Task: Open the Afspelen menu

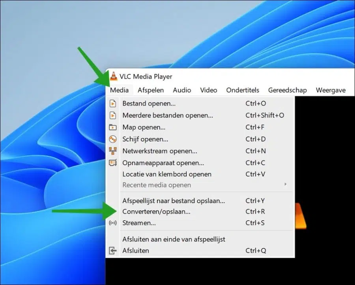Action: [151, 90]
